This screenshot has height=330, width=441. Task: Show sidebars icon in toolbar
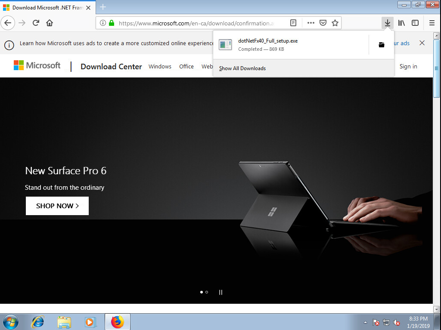point(415,23)
